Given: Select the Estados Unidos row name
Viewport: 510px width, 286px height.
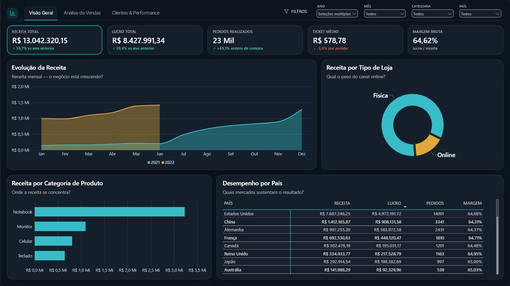Looking at the screenshot, I should point(239,214).
